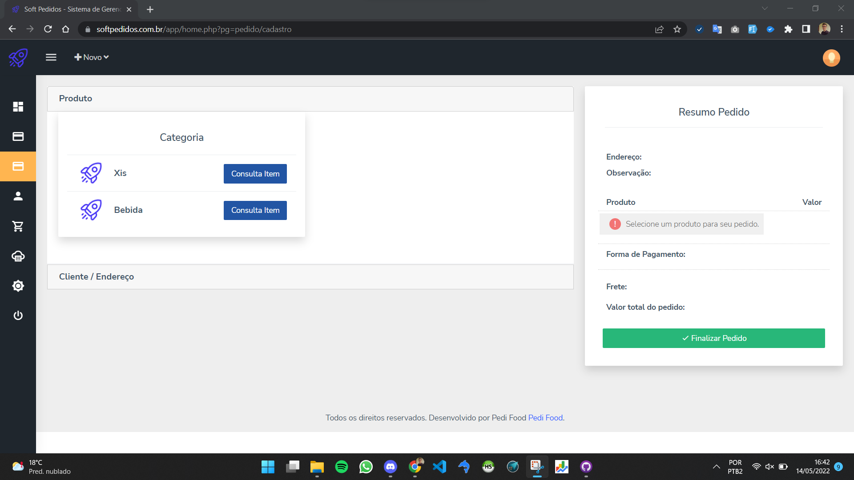Select the first card icon in the sidebar
The width and height of the screenshot is (854, 480).
tap(18, 136)
